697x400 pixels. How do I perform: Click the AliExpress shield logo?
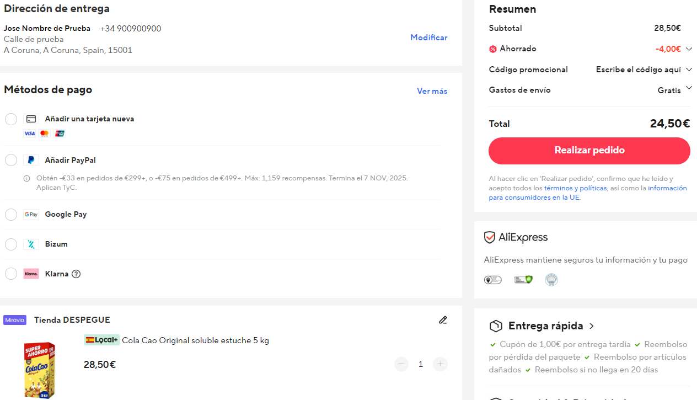tap(490, 238)
